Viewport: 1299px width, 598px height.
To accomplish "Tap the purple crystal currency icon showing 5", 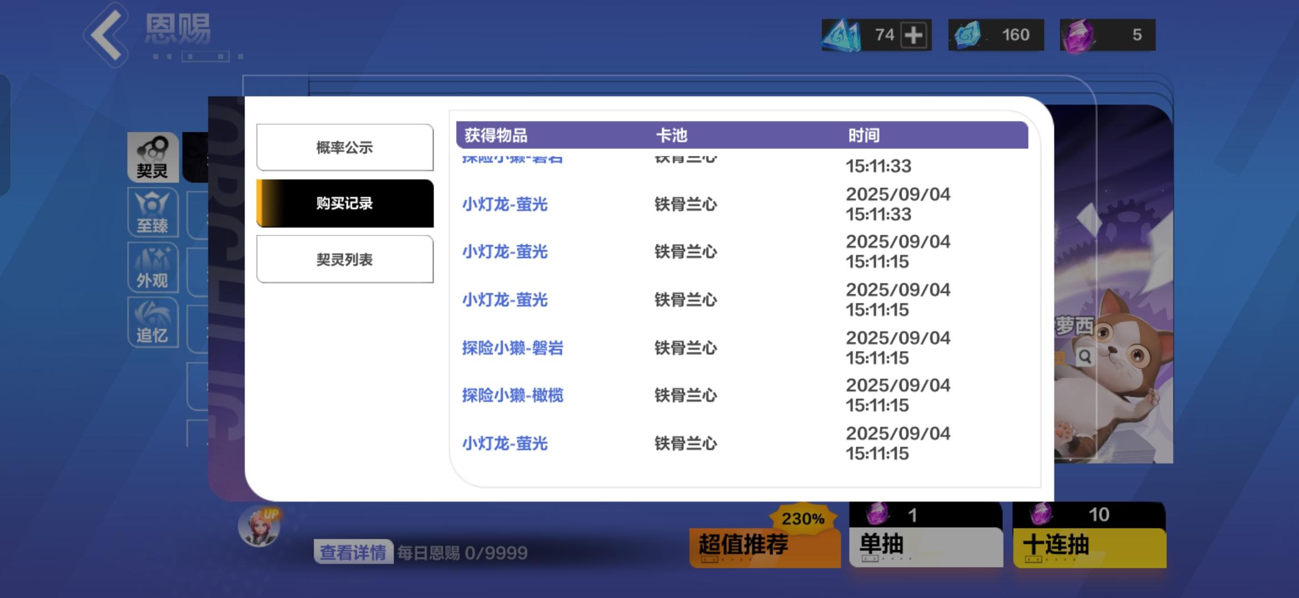I will coord(1078,35).
